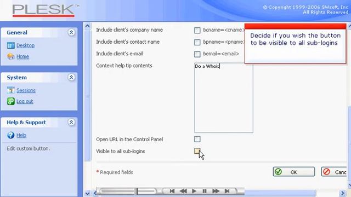Check Open URL in the Control Panel

tap(197, 139)
